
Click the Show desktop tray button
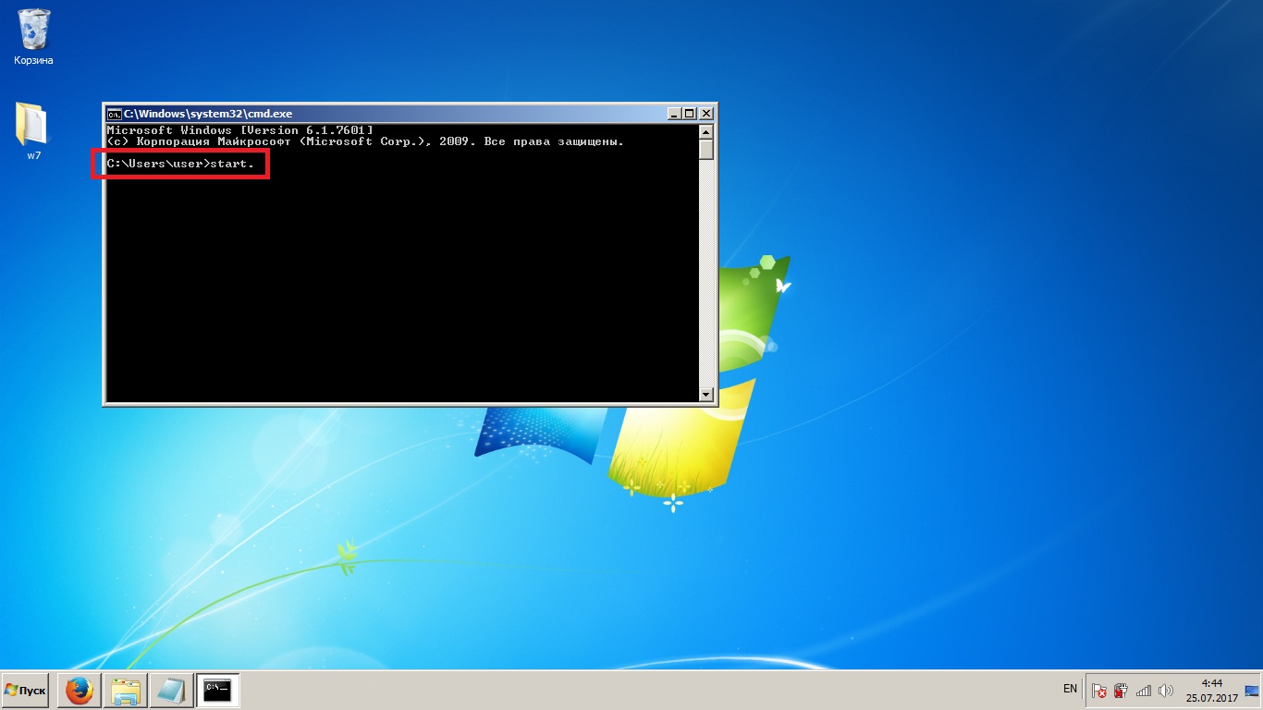coord(1253,691)
